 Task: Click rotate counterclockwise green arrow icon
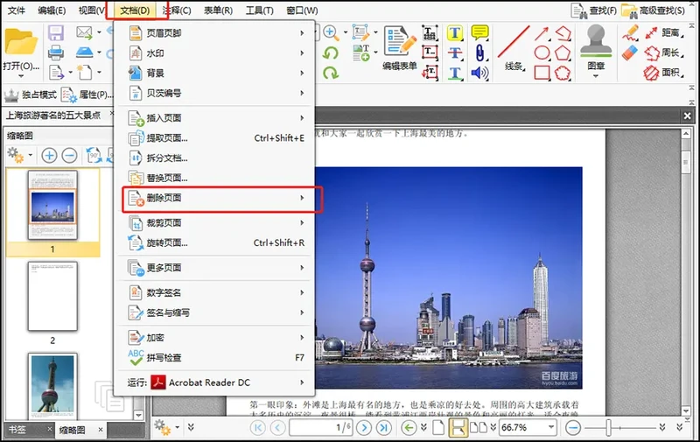click(331, 53)
